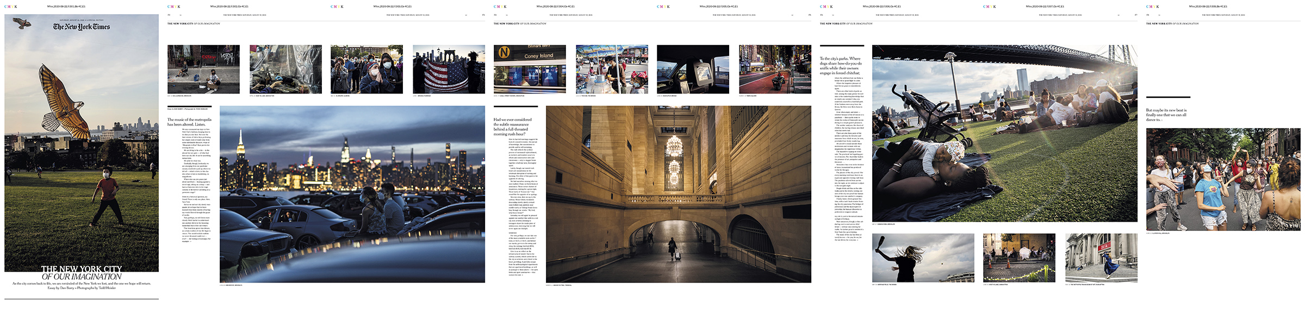Open the Bronx street vendor umbrella photo
Screen dimensions: 1305x313
click(x=612, y=69)
